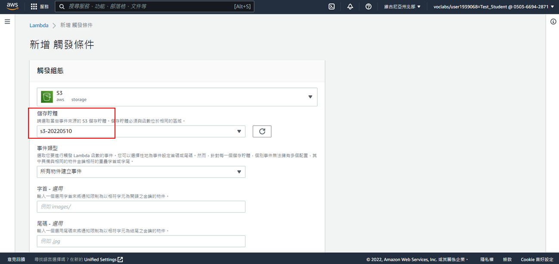Open the 服務 services grid menu
The width and height of the screenshot is (559, 264).
tap(40, 6)
